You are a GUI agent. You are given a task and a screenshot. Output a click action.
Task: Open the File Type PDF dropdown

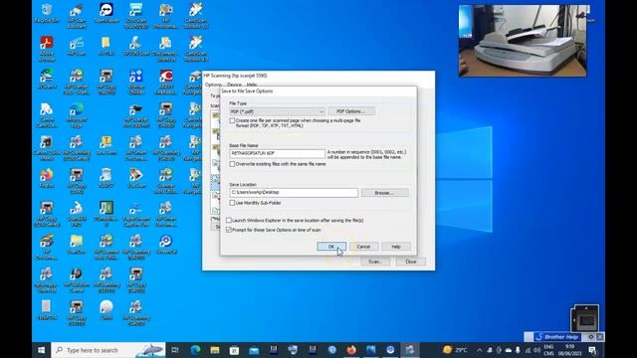(x=277, y=111)
